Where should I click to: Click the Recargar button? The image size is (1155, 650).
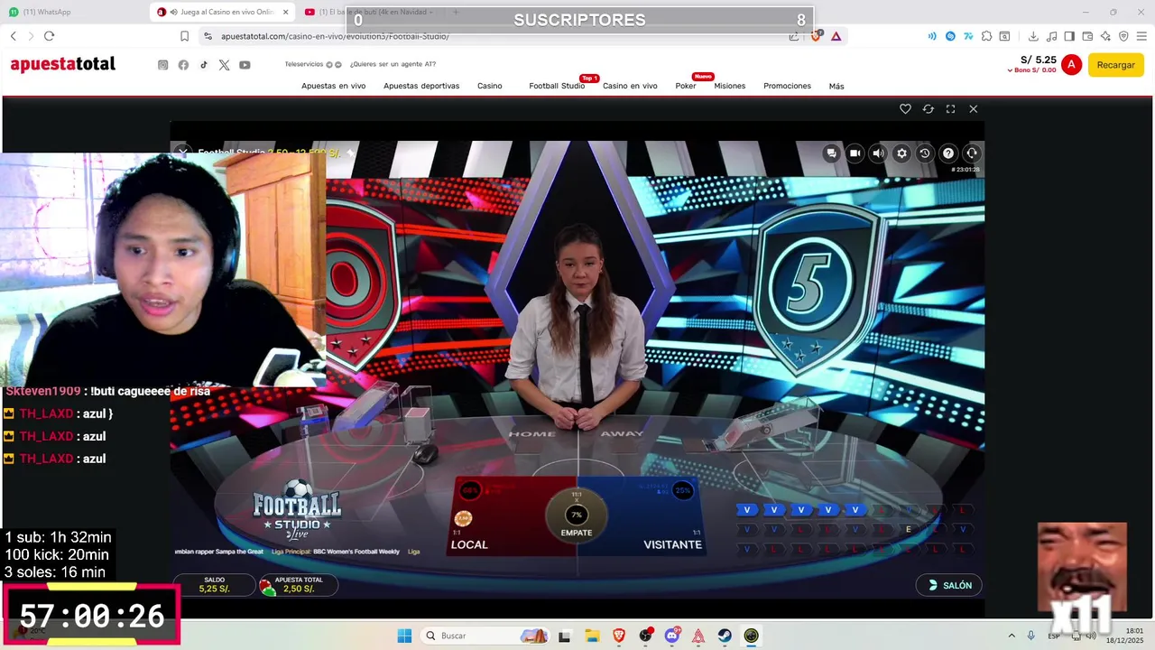click(1116, 65)
